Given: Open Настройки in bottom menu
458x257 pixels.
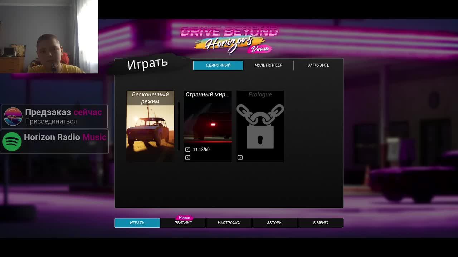Looking at the screenshot, I should tap(229, 223).
